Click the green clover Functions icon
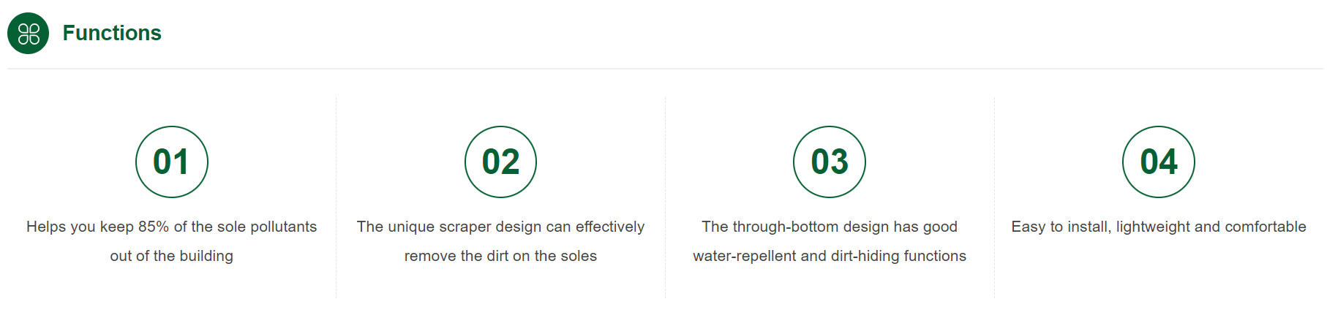Screen dimensions: 1327x318 [x=28, y=33]
